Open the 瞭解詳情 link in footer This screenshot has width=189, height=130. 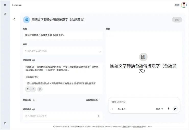coord(126,126)
